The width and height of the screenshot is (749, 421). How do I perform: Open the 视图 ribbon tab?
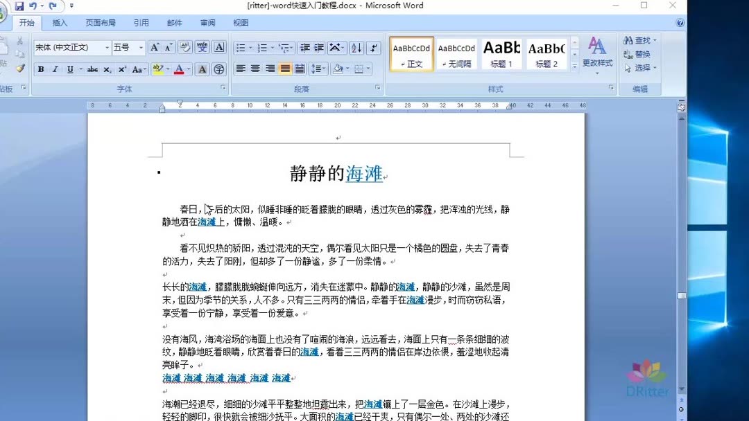point(241,22)
